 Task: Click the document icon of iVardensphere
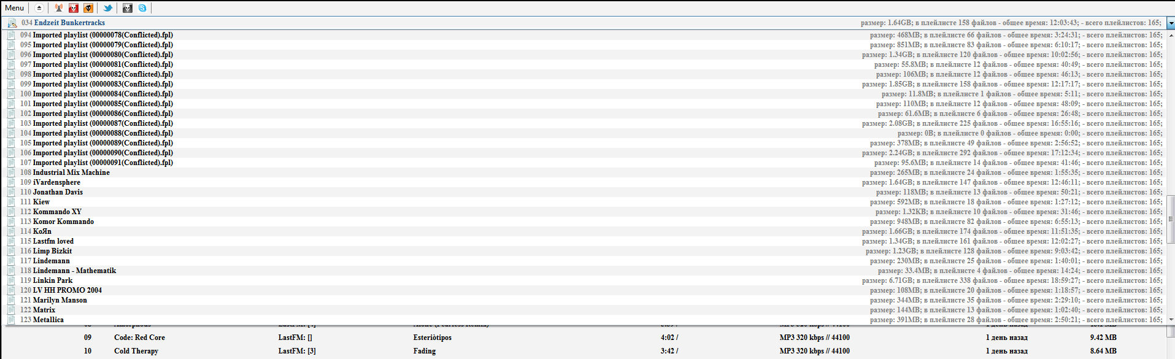[x=11, y=182]
